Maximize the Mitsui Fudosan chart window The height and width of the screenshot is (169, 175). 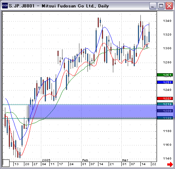[161, 6]
